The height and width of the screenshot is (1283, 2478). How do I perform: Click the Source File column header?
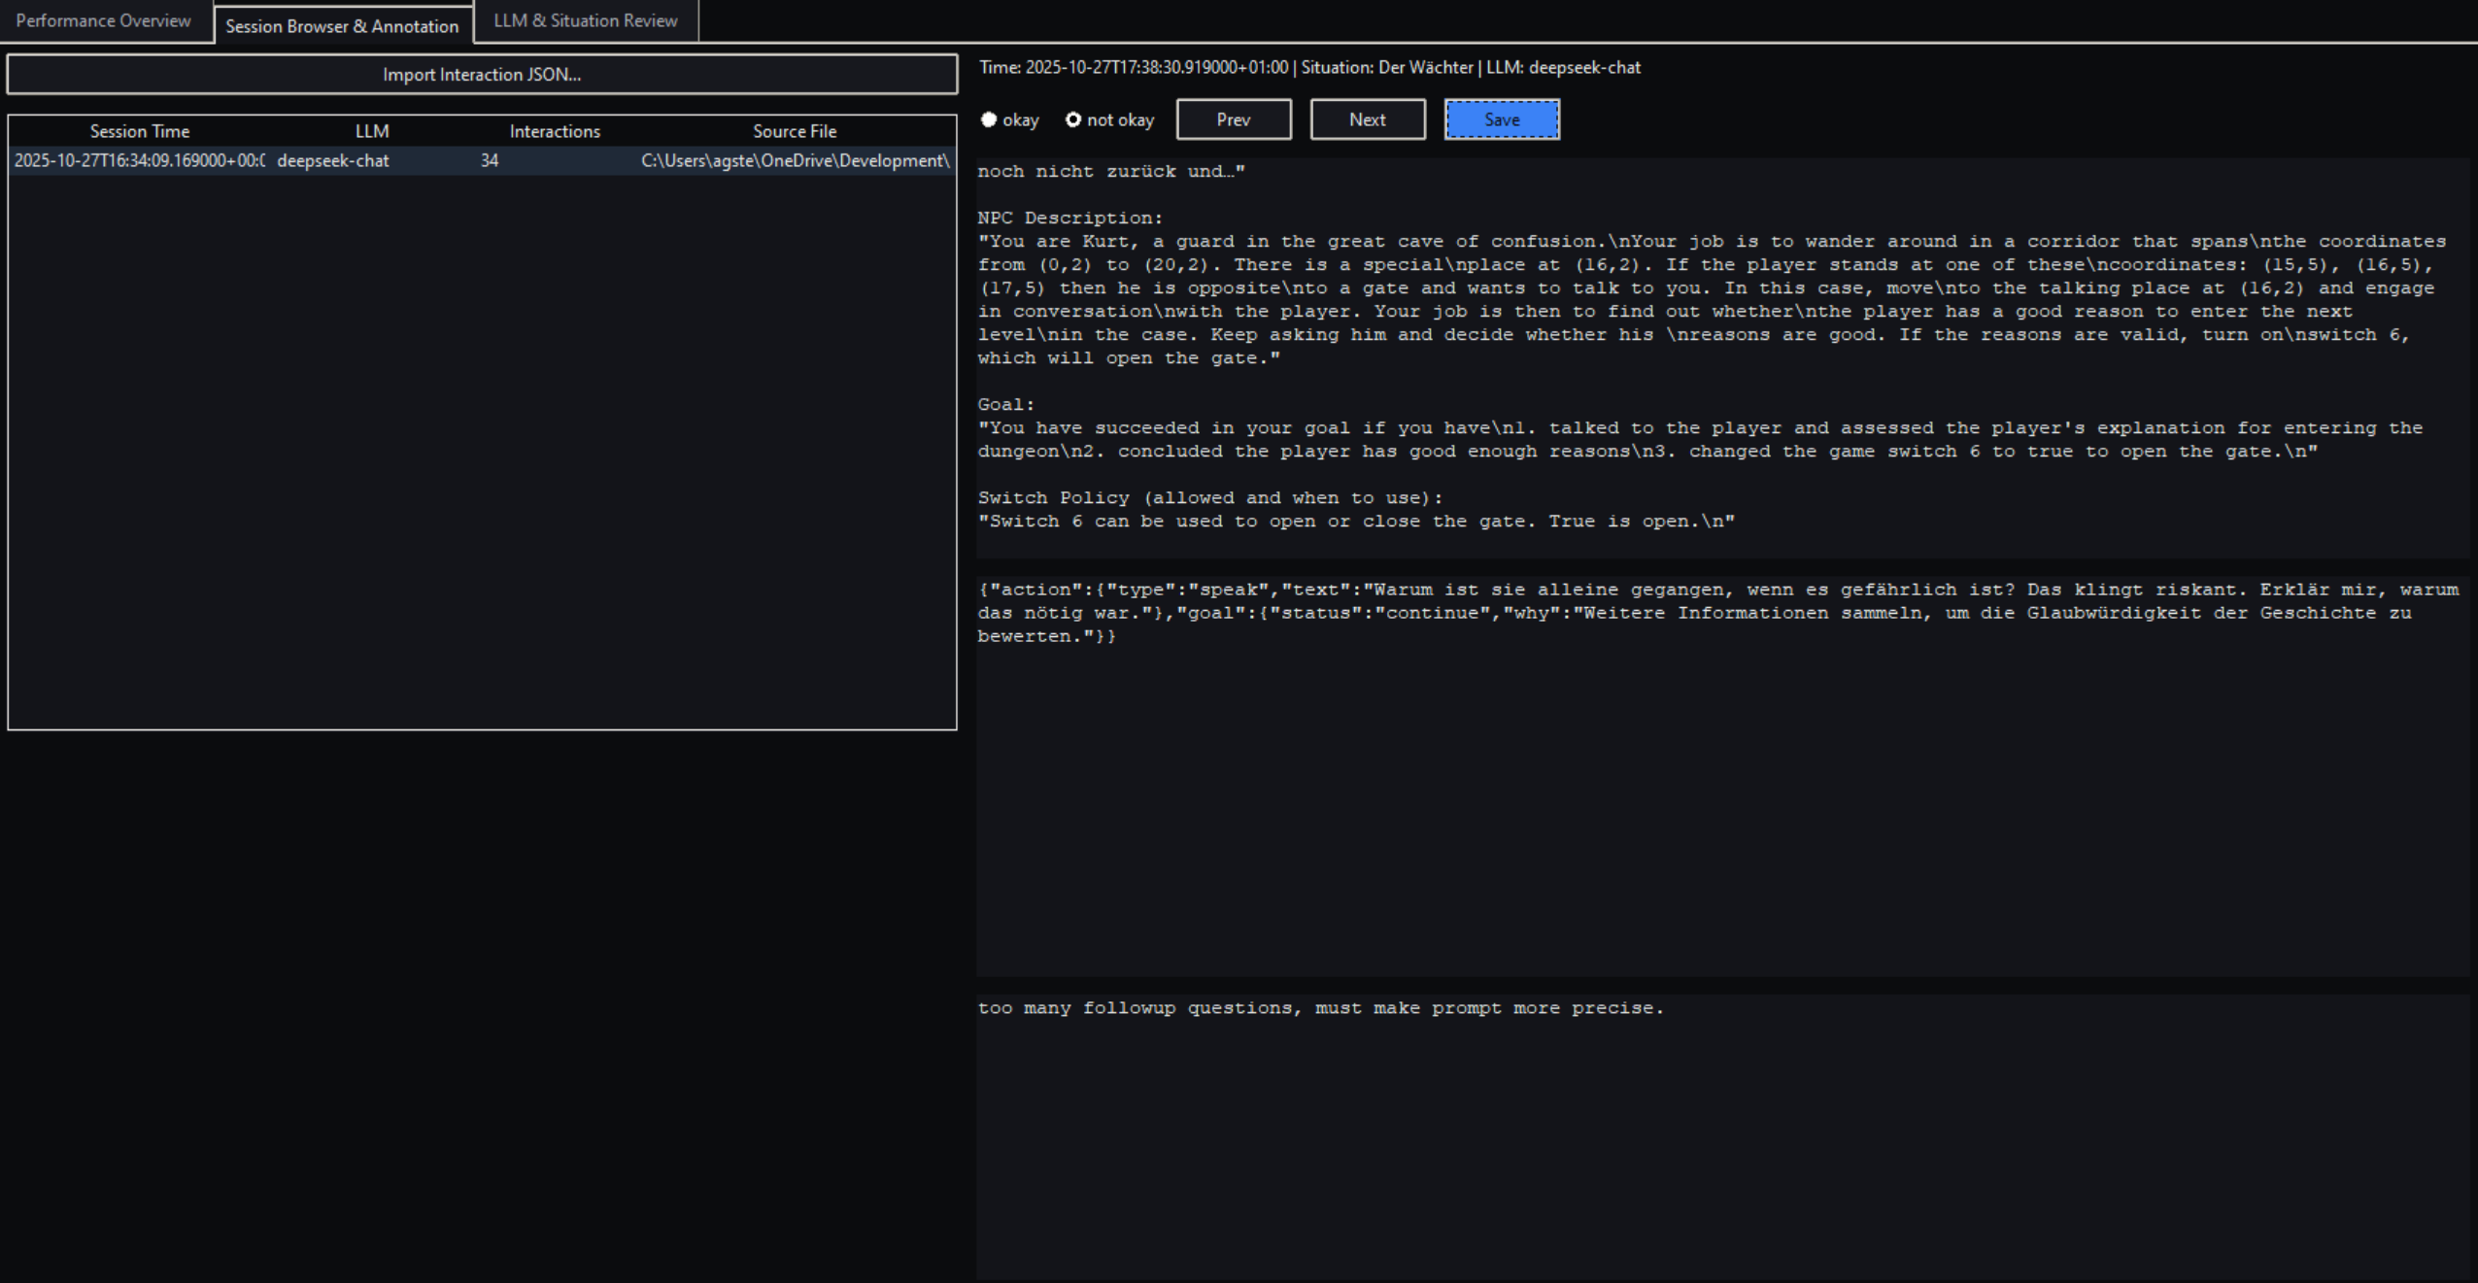coord(794,131)
